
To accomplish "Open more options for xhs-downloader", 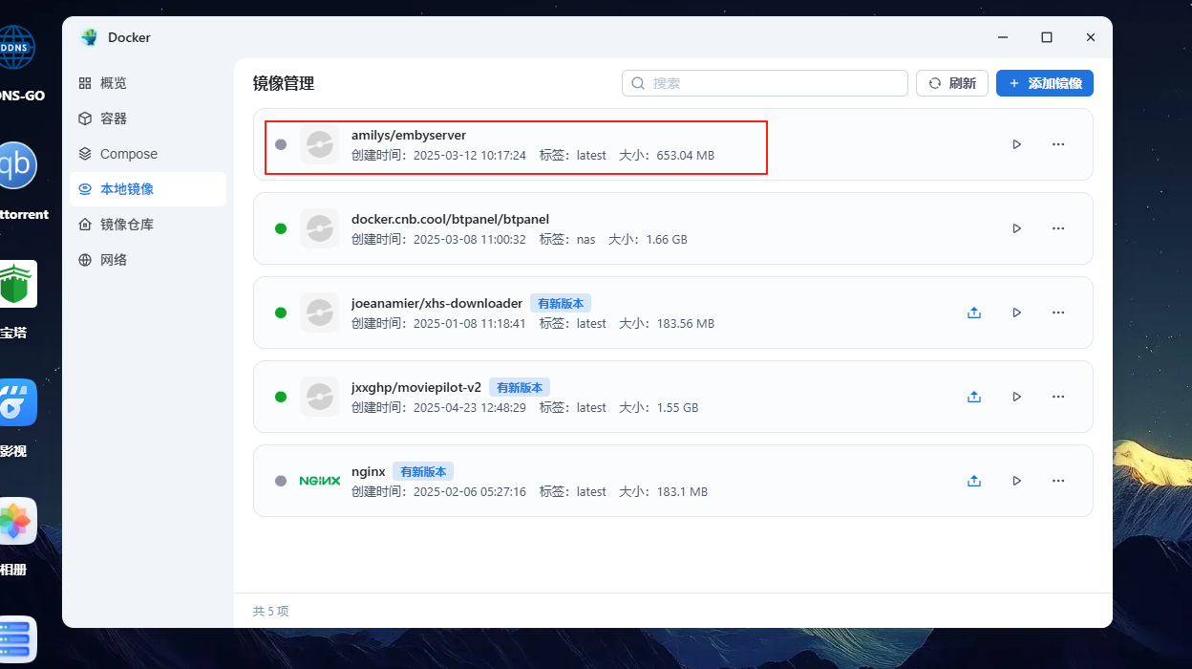I will tap(1058, 313).
